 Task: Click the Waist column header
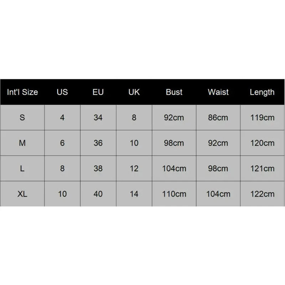(218, 92)
